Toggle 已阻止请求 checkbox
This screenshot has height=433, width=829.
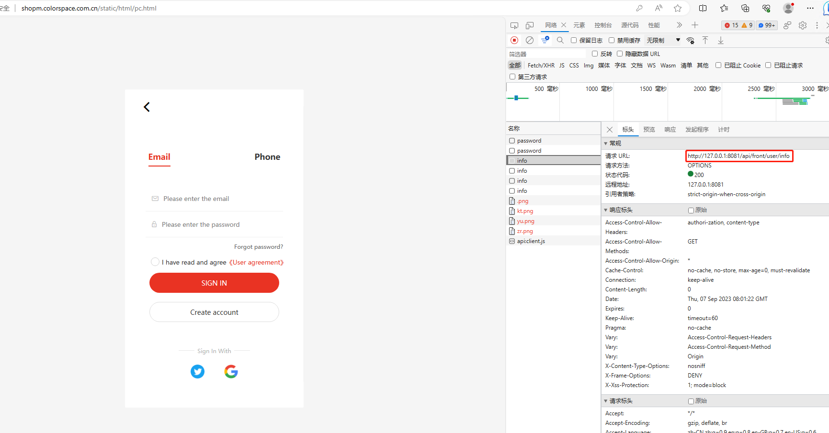click(768, 65)
